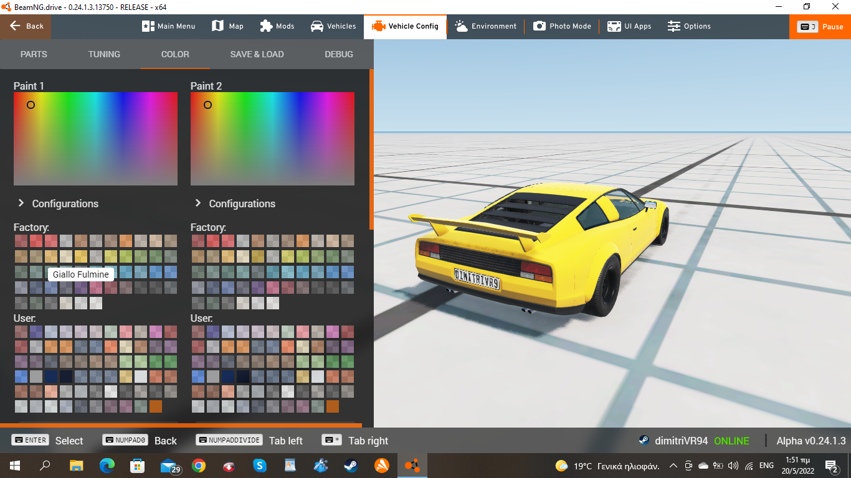851x478 pixels.
Task: Expand Configurations under Paint 2
Action: pos(235,204)
